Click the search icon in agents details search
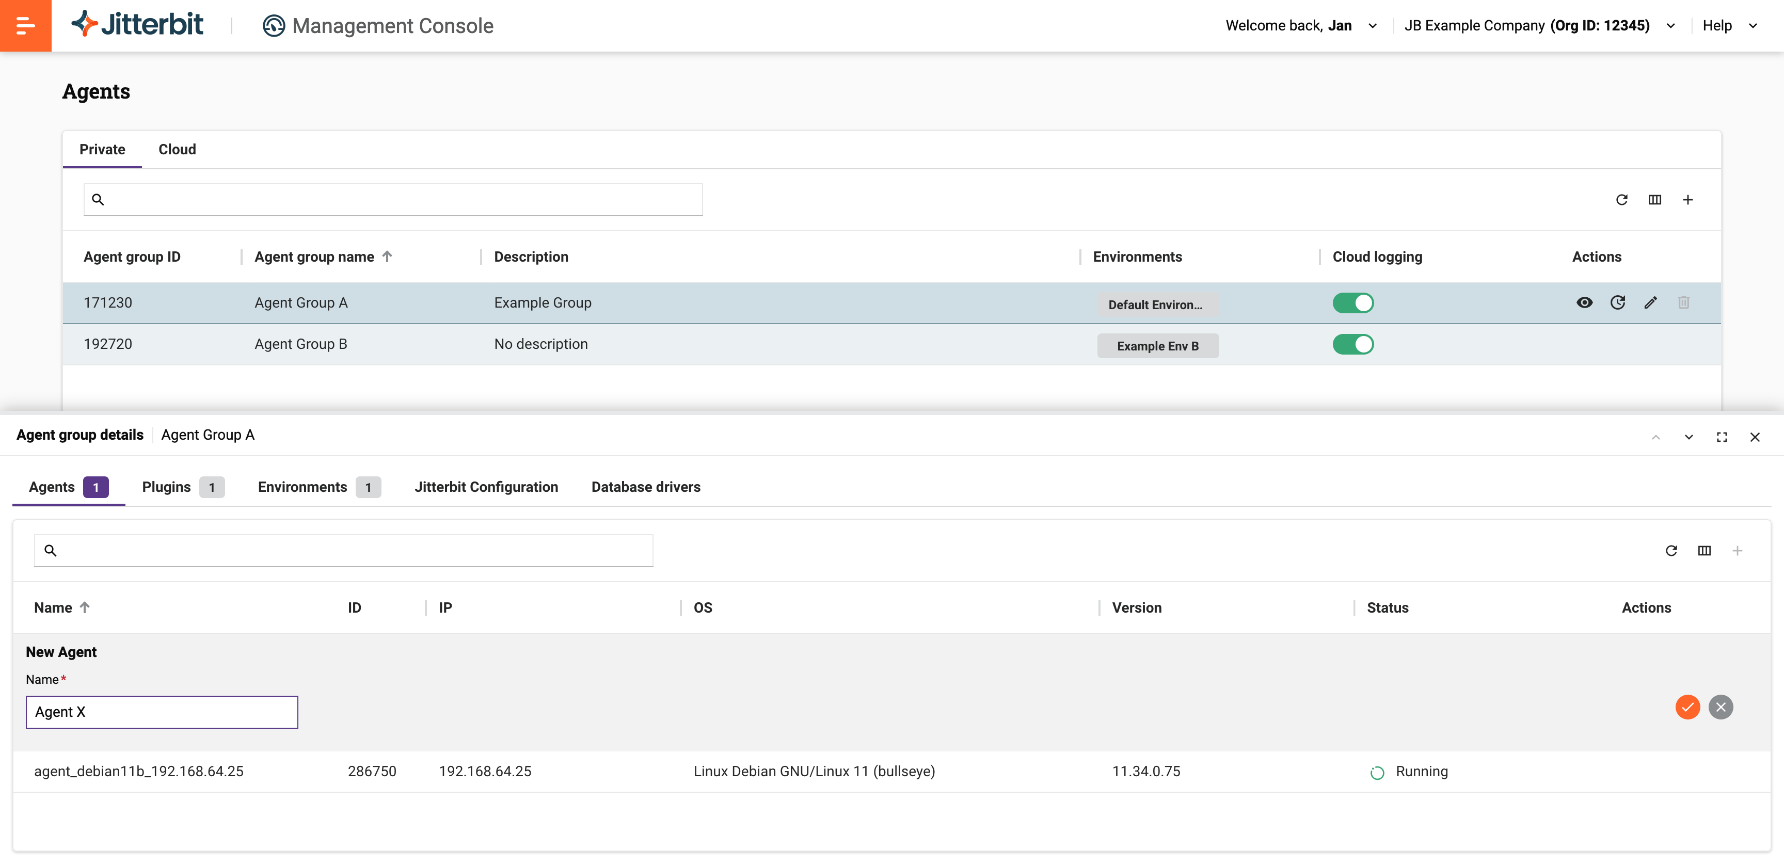The image size is (1784, 865). (51, 551)
